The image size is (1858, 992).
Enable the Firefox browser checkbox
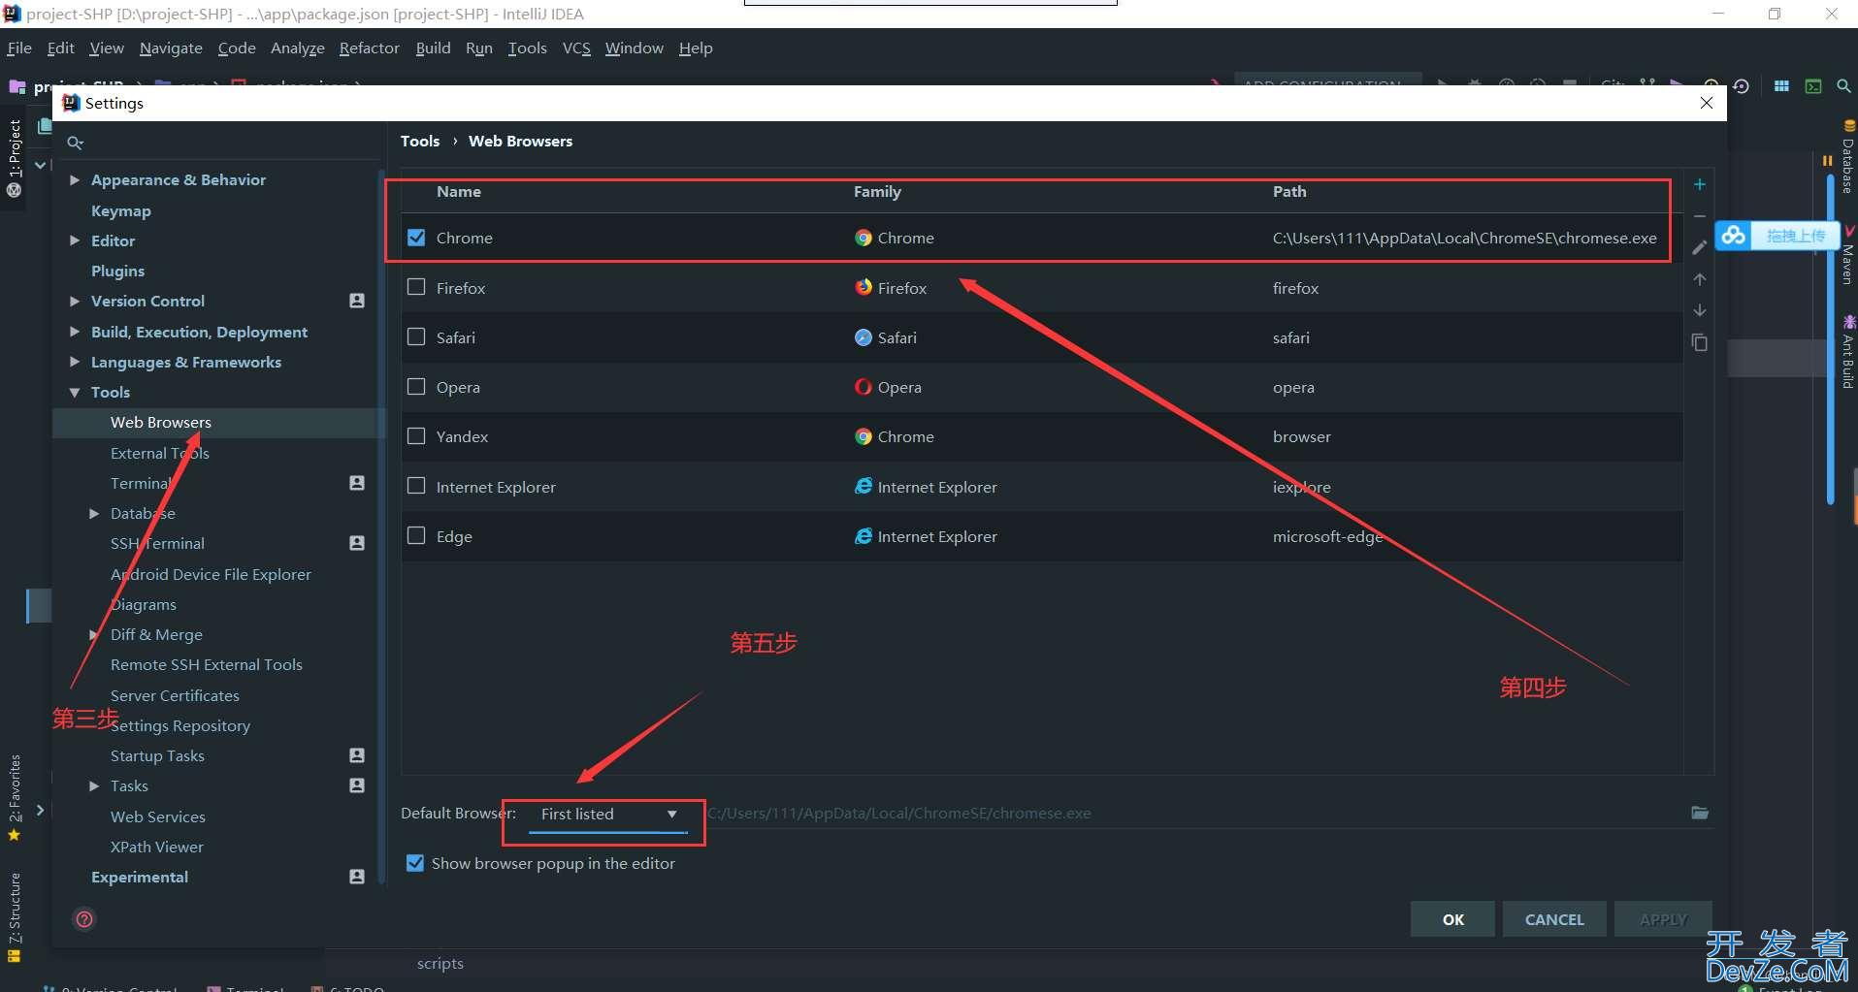(x=416, y=287)
